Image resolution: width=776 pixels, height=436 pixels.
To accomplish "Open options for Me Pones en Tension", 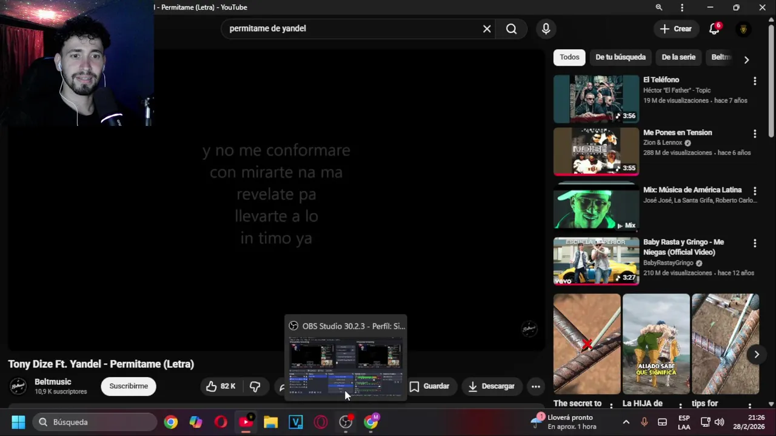I will click(755, 134).
